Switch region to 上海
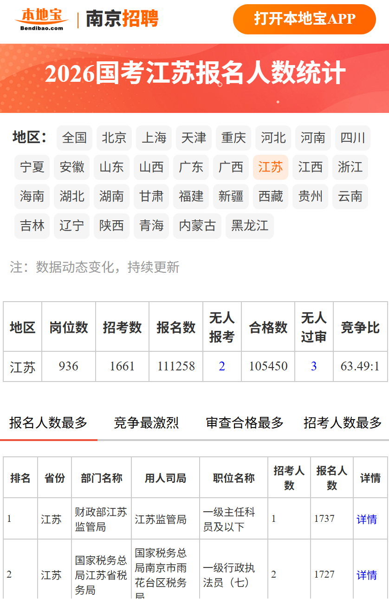The height and width of the screenshot is (606, 389). (x=154, y=138)
